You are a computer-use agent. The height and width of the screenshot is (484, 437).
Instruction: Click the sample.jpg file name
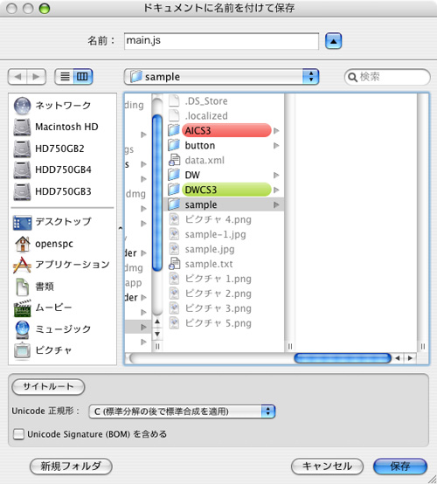210,249
